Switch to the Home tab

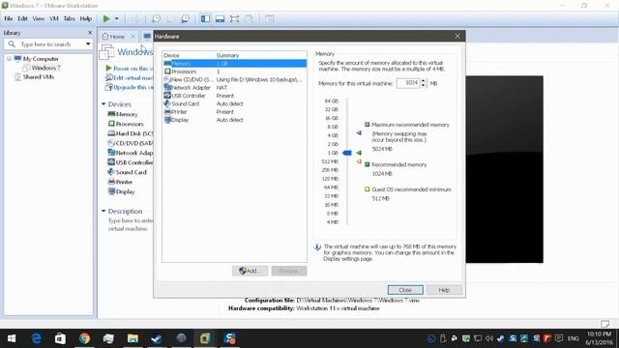pyautogui.click(x=113, y=37)
